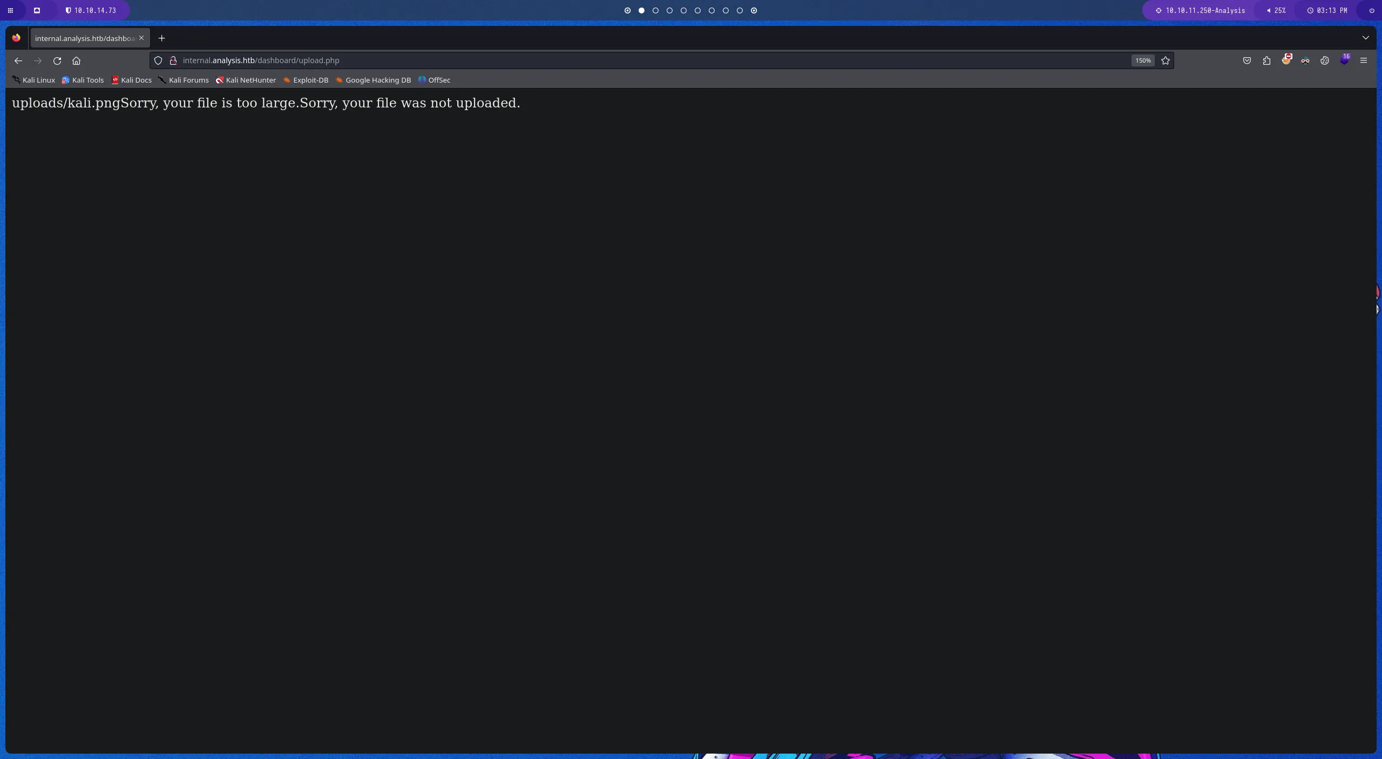The height and width of the screenshot is (759, 1382).
Task: Bookmark this page using the star icon
Action: click(1165, 60)
